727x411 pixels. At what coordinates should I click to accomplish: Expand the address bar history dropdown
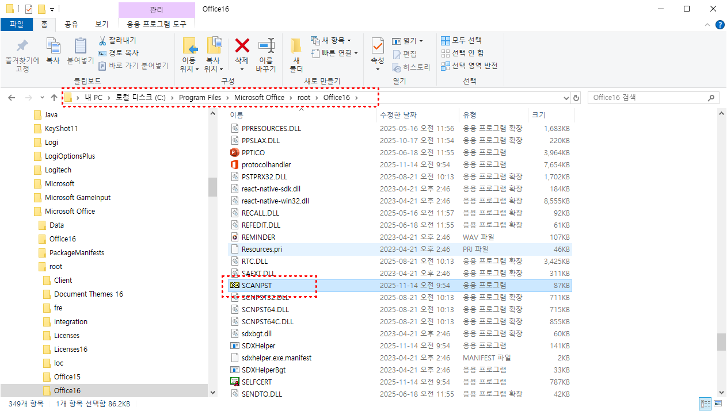566,98
